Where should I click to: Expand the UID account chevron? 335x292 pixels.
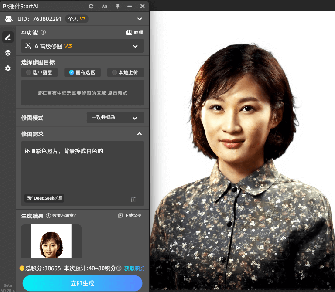(x=140, y=19)
